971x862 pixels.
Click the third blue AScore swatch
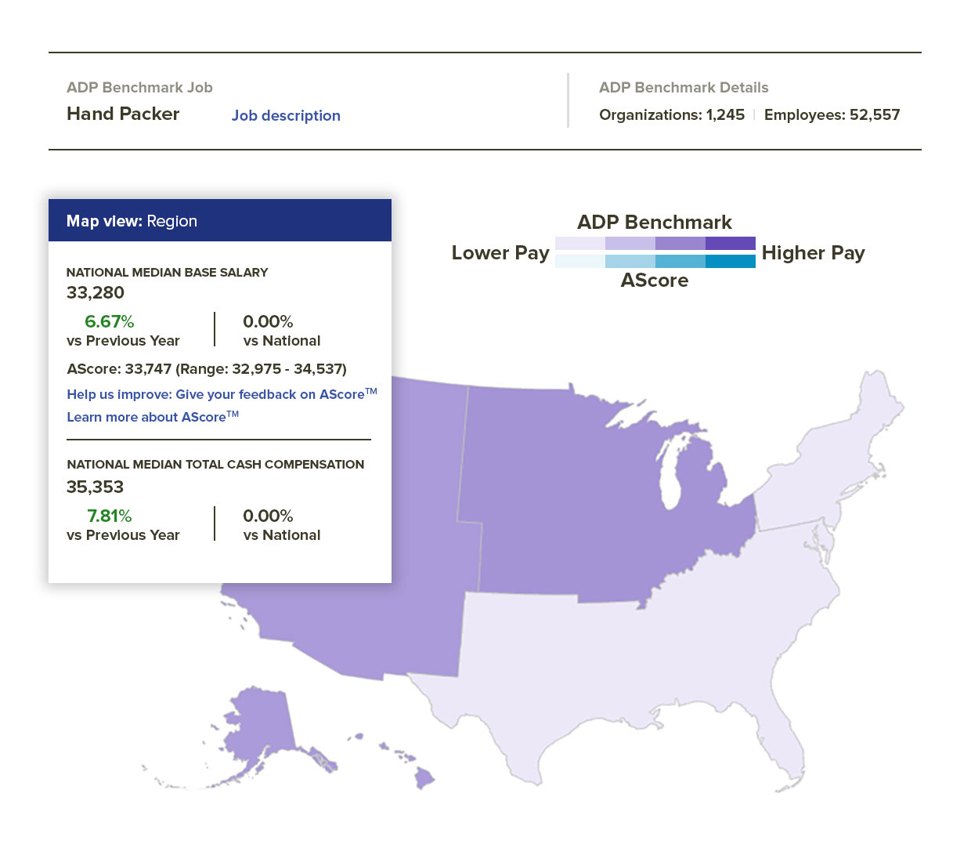pyautogui.click(x=680, y=261)
